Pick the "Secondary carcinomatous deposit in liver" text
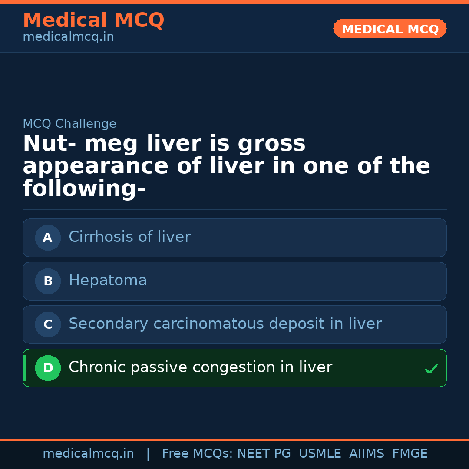 (225, 324)
